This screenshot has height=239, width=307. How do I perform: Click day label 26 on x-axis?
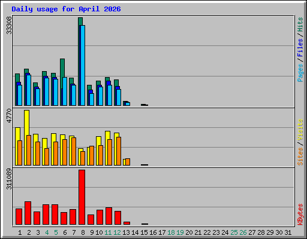243,232
